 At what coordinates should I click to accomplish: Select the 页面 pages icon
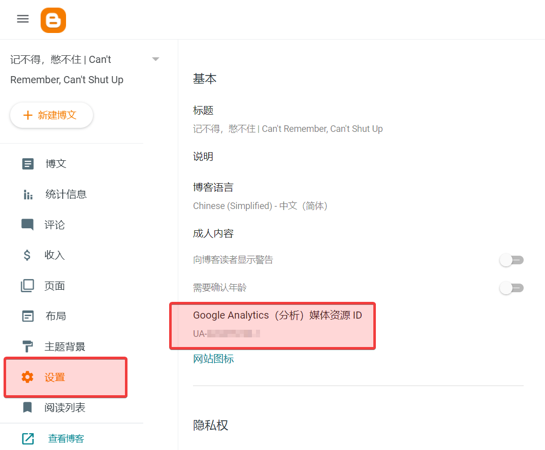pos(27,286)
